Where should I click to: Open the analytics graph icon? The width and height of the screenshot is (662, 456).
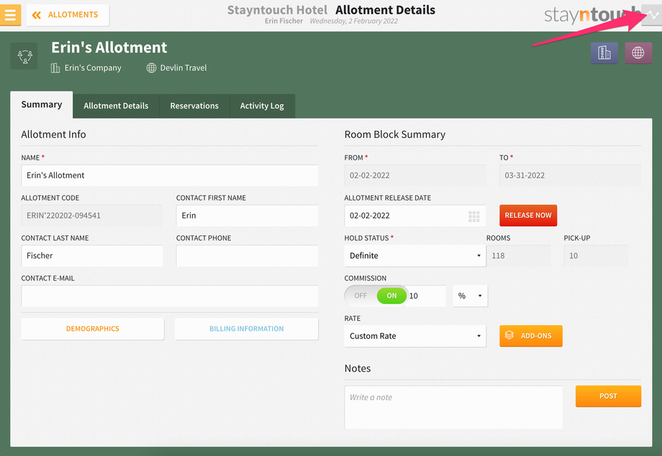click(652, 15)
